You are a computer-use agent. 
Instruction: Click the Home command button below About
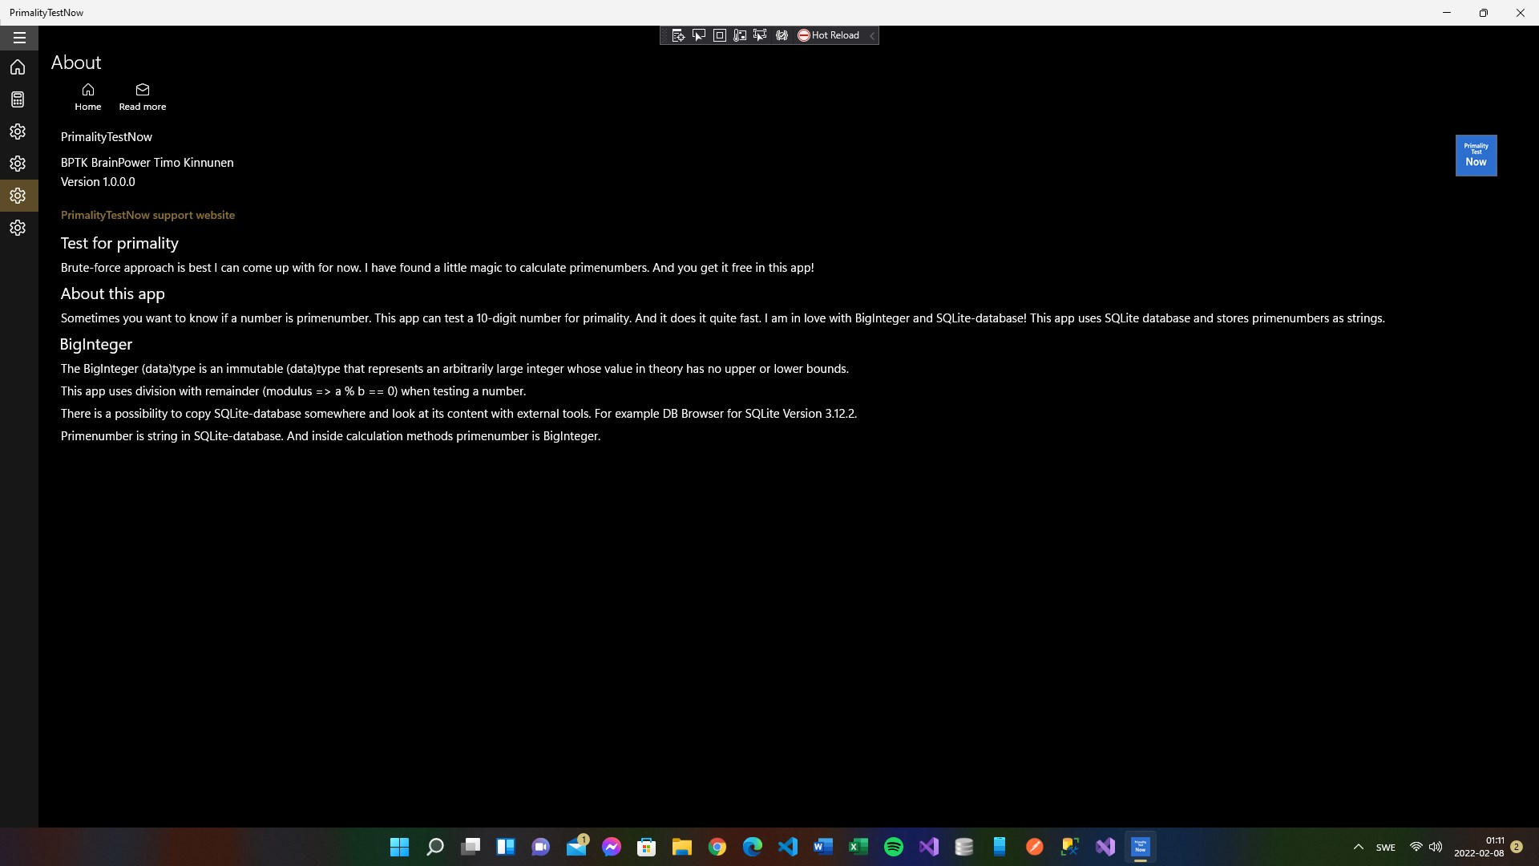tap(88, 96)
